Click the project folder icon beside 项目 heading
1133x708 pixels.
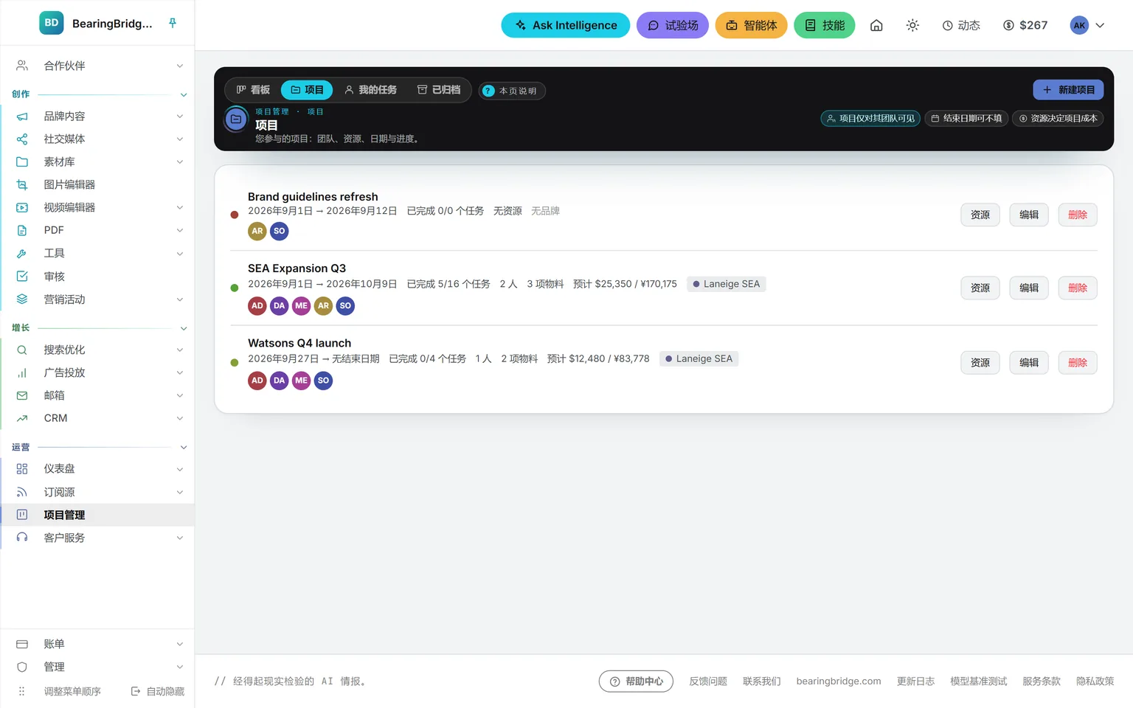[236, 119]
